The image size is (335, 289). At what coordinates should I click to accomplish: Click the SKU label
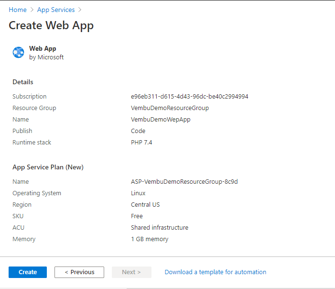(x=18, y=216)
